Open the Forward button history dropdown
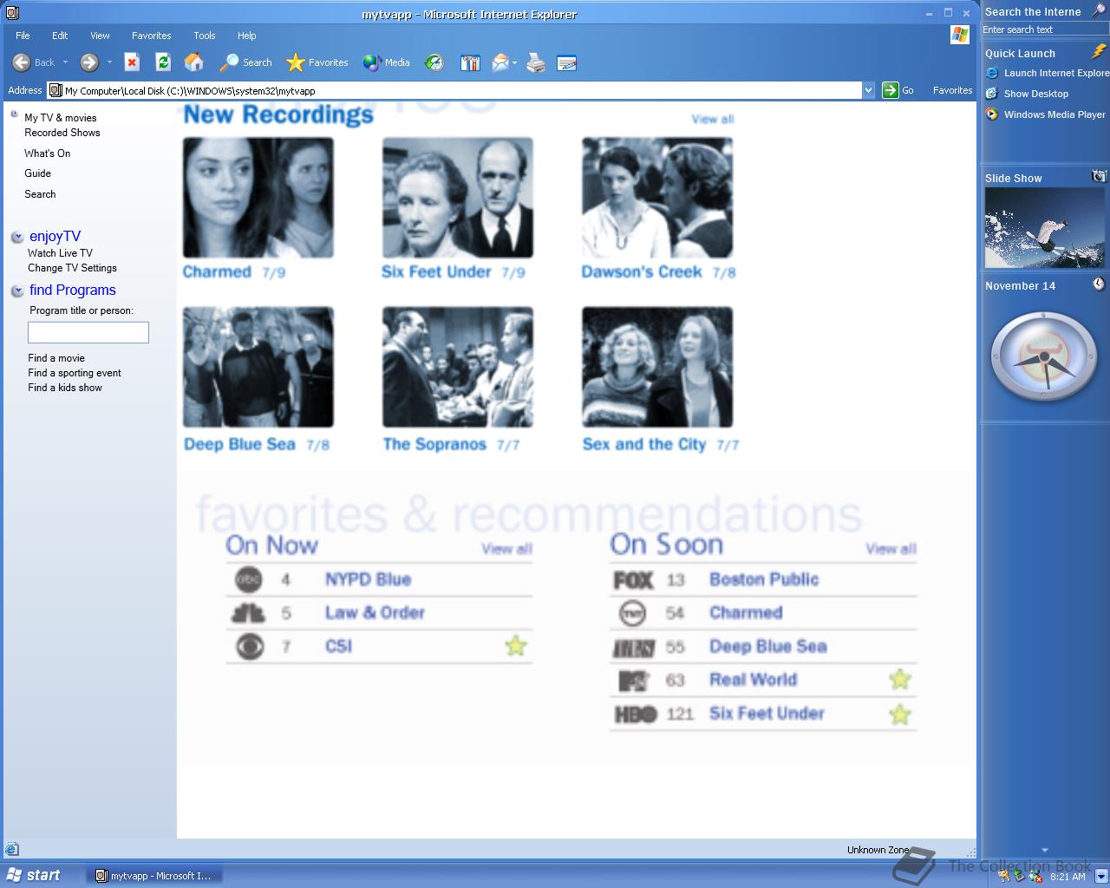Screen dimensions: 1110x888 click(x=109, y=62)
